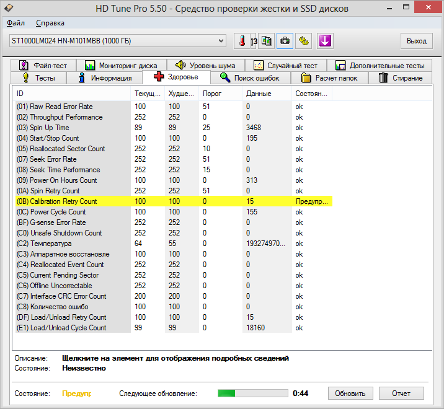
Task: Click the Предупр... status in Calibration row
Action: (311, 201)
